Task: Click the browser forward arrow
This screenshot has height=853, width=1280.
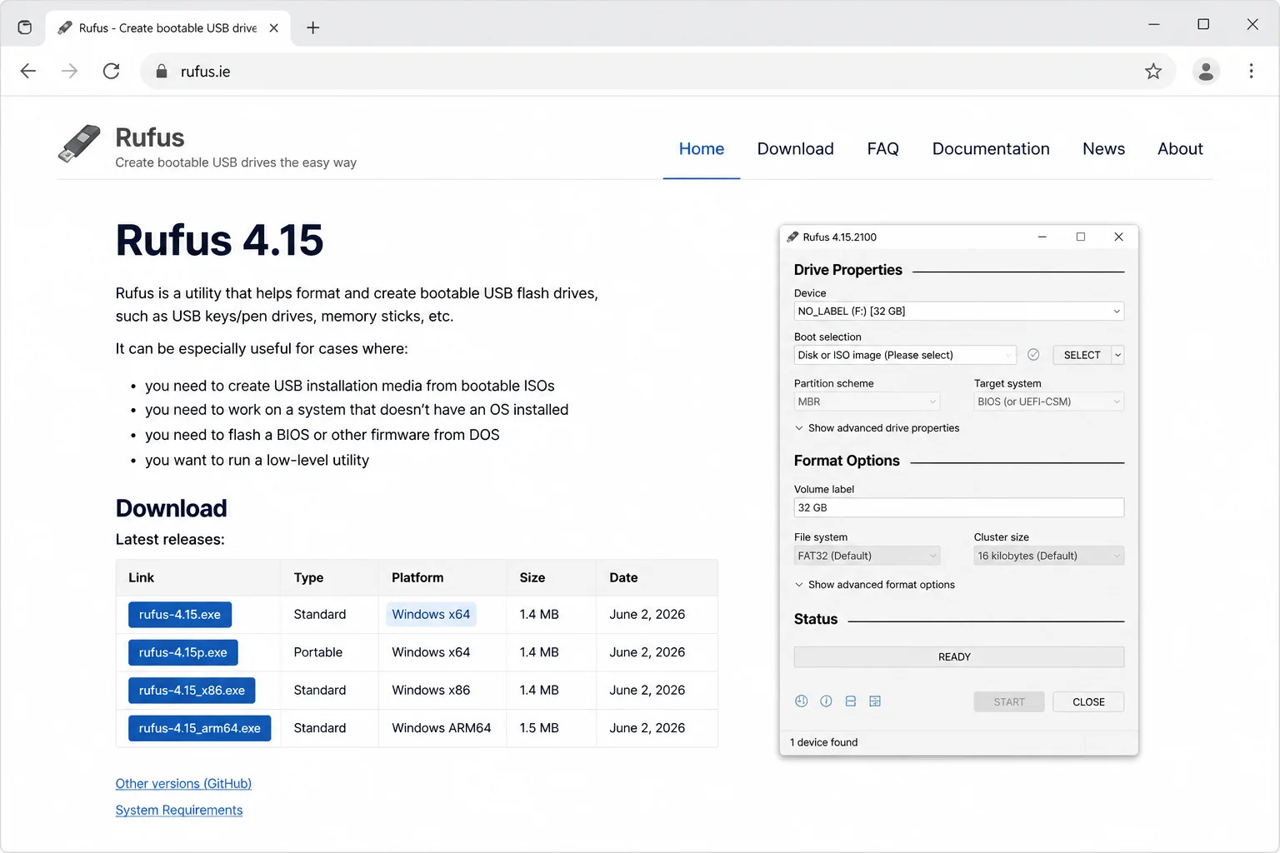Action: (69, 71)
